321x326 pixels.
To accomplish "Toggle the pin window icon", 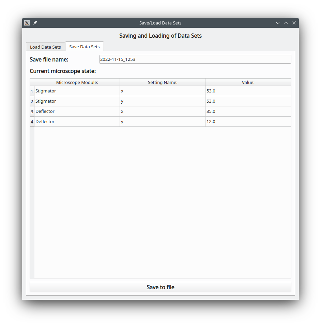I will tap(35, 23).
